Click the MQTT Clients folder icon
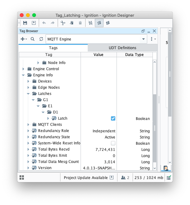This screenshot has height=205, width=190. click(34, 125)
